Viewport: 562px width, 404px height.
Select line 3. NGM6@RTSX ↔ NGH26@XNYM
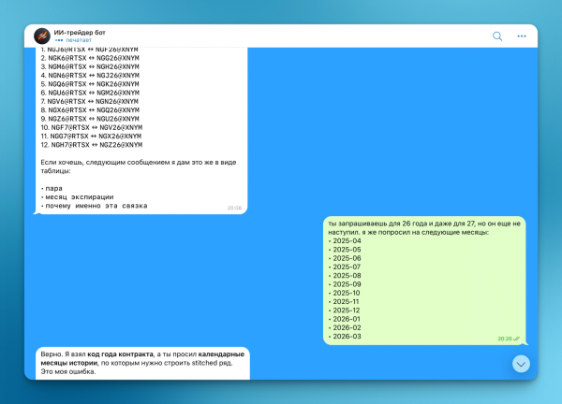click(90, 66)
